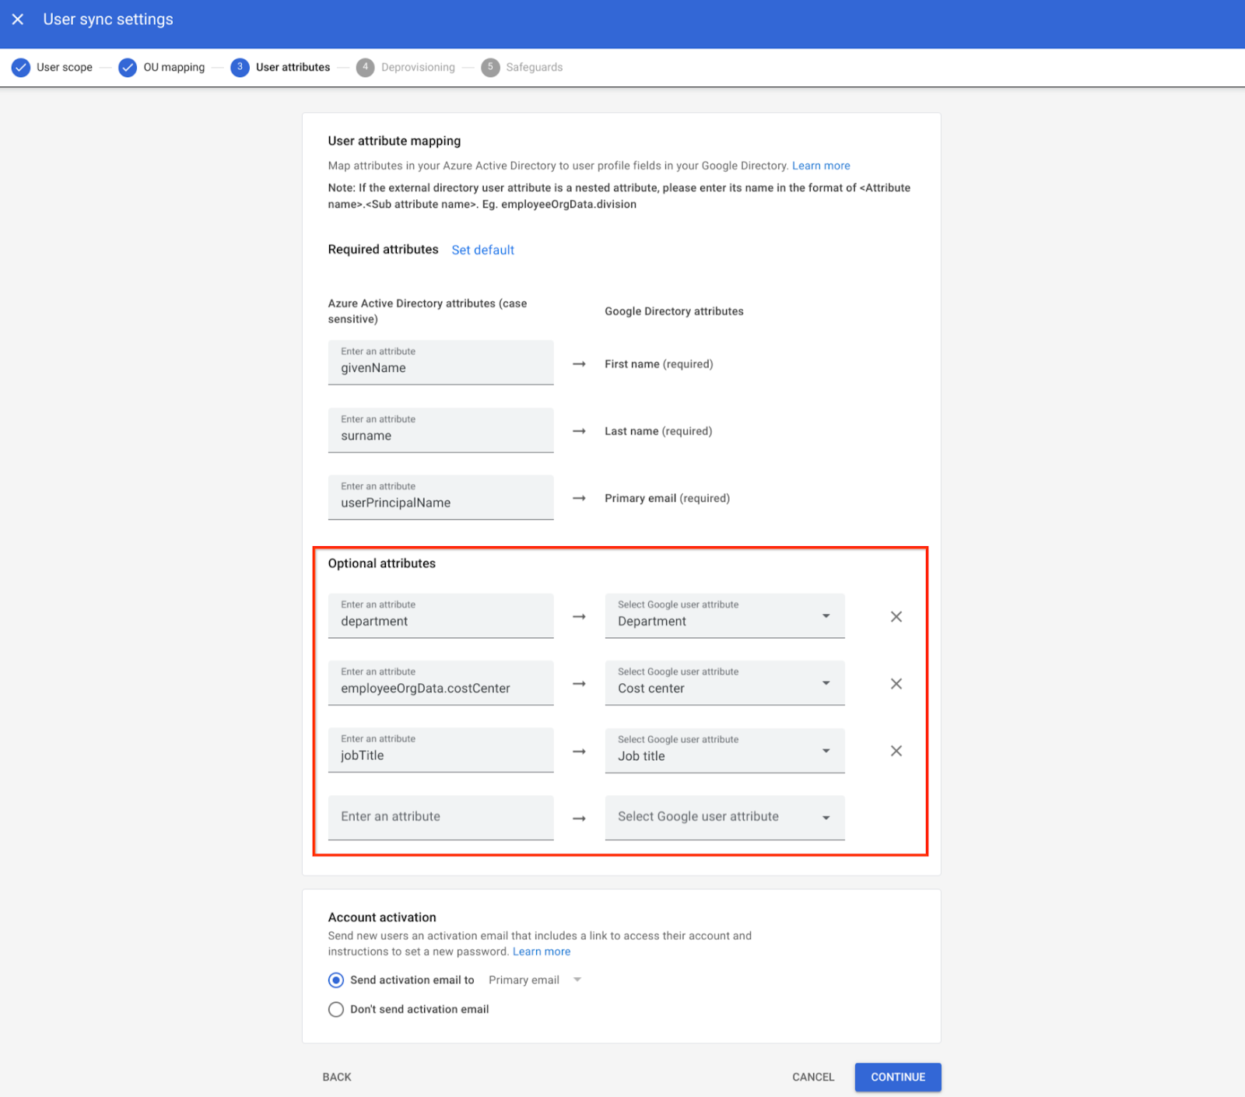Click the BACK button
The height and width of the screenshot is (1097, 1245).
(337, 1077)
